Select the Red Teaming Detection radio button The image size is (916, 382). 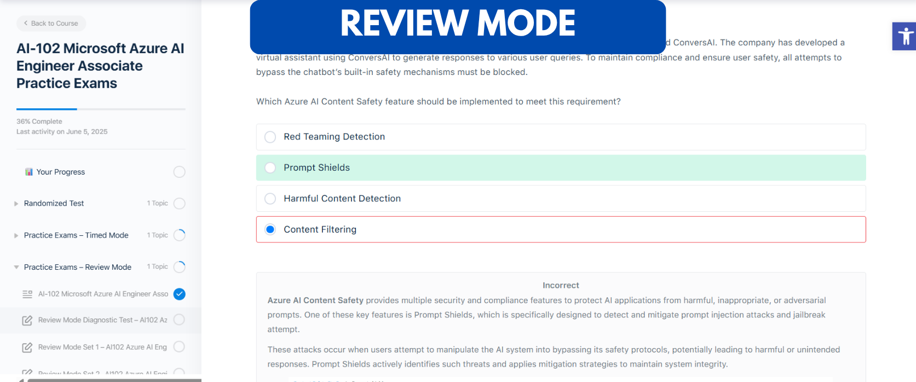click(270, 137)
